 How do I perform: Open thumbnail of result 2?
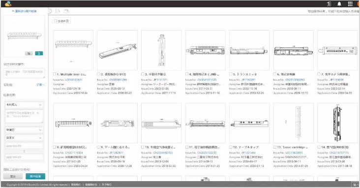(x=117, y=50)
